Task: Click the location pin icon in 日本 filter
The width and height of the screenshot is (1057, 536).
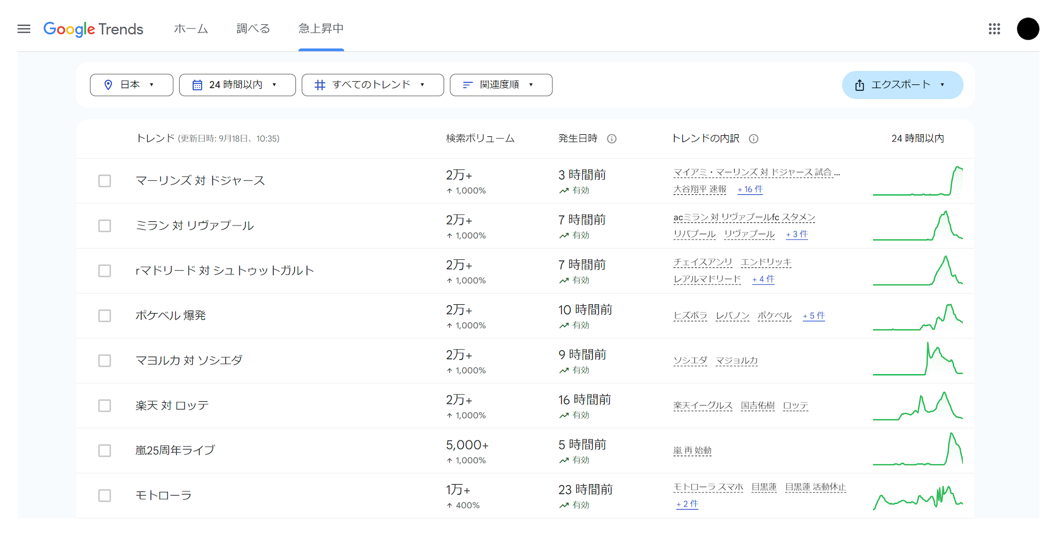Action: tap(108, 85)
